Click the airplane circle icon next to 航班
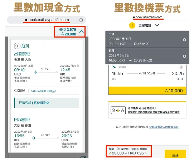This screenshot has width=194, height=161. (x=17, y=46)
